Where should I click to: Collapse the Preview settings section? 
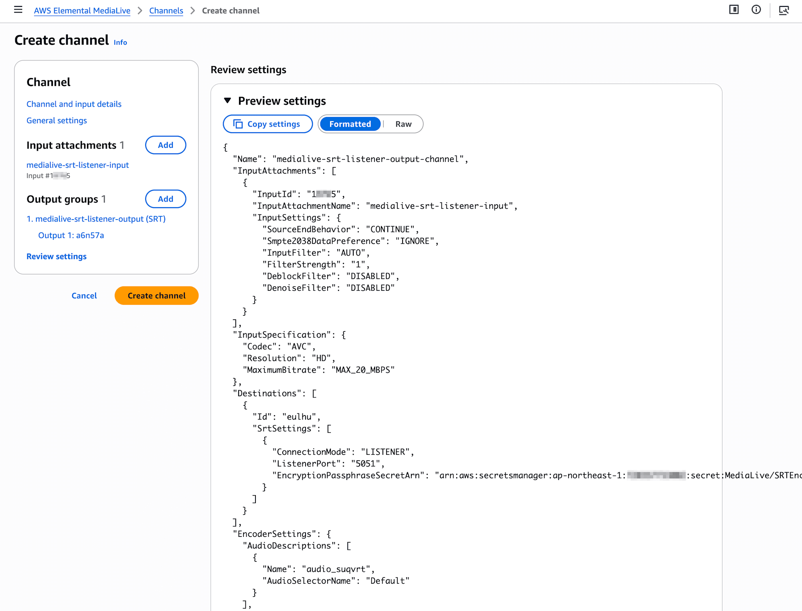click(227, 101)
